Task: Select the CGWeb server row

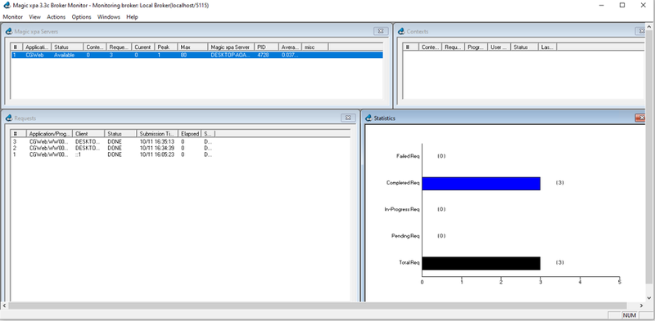Action: point(196,55)
